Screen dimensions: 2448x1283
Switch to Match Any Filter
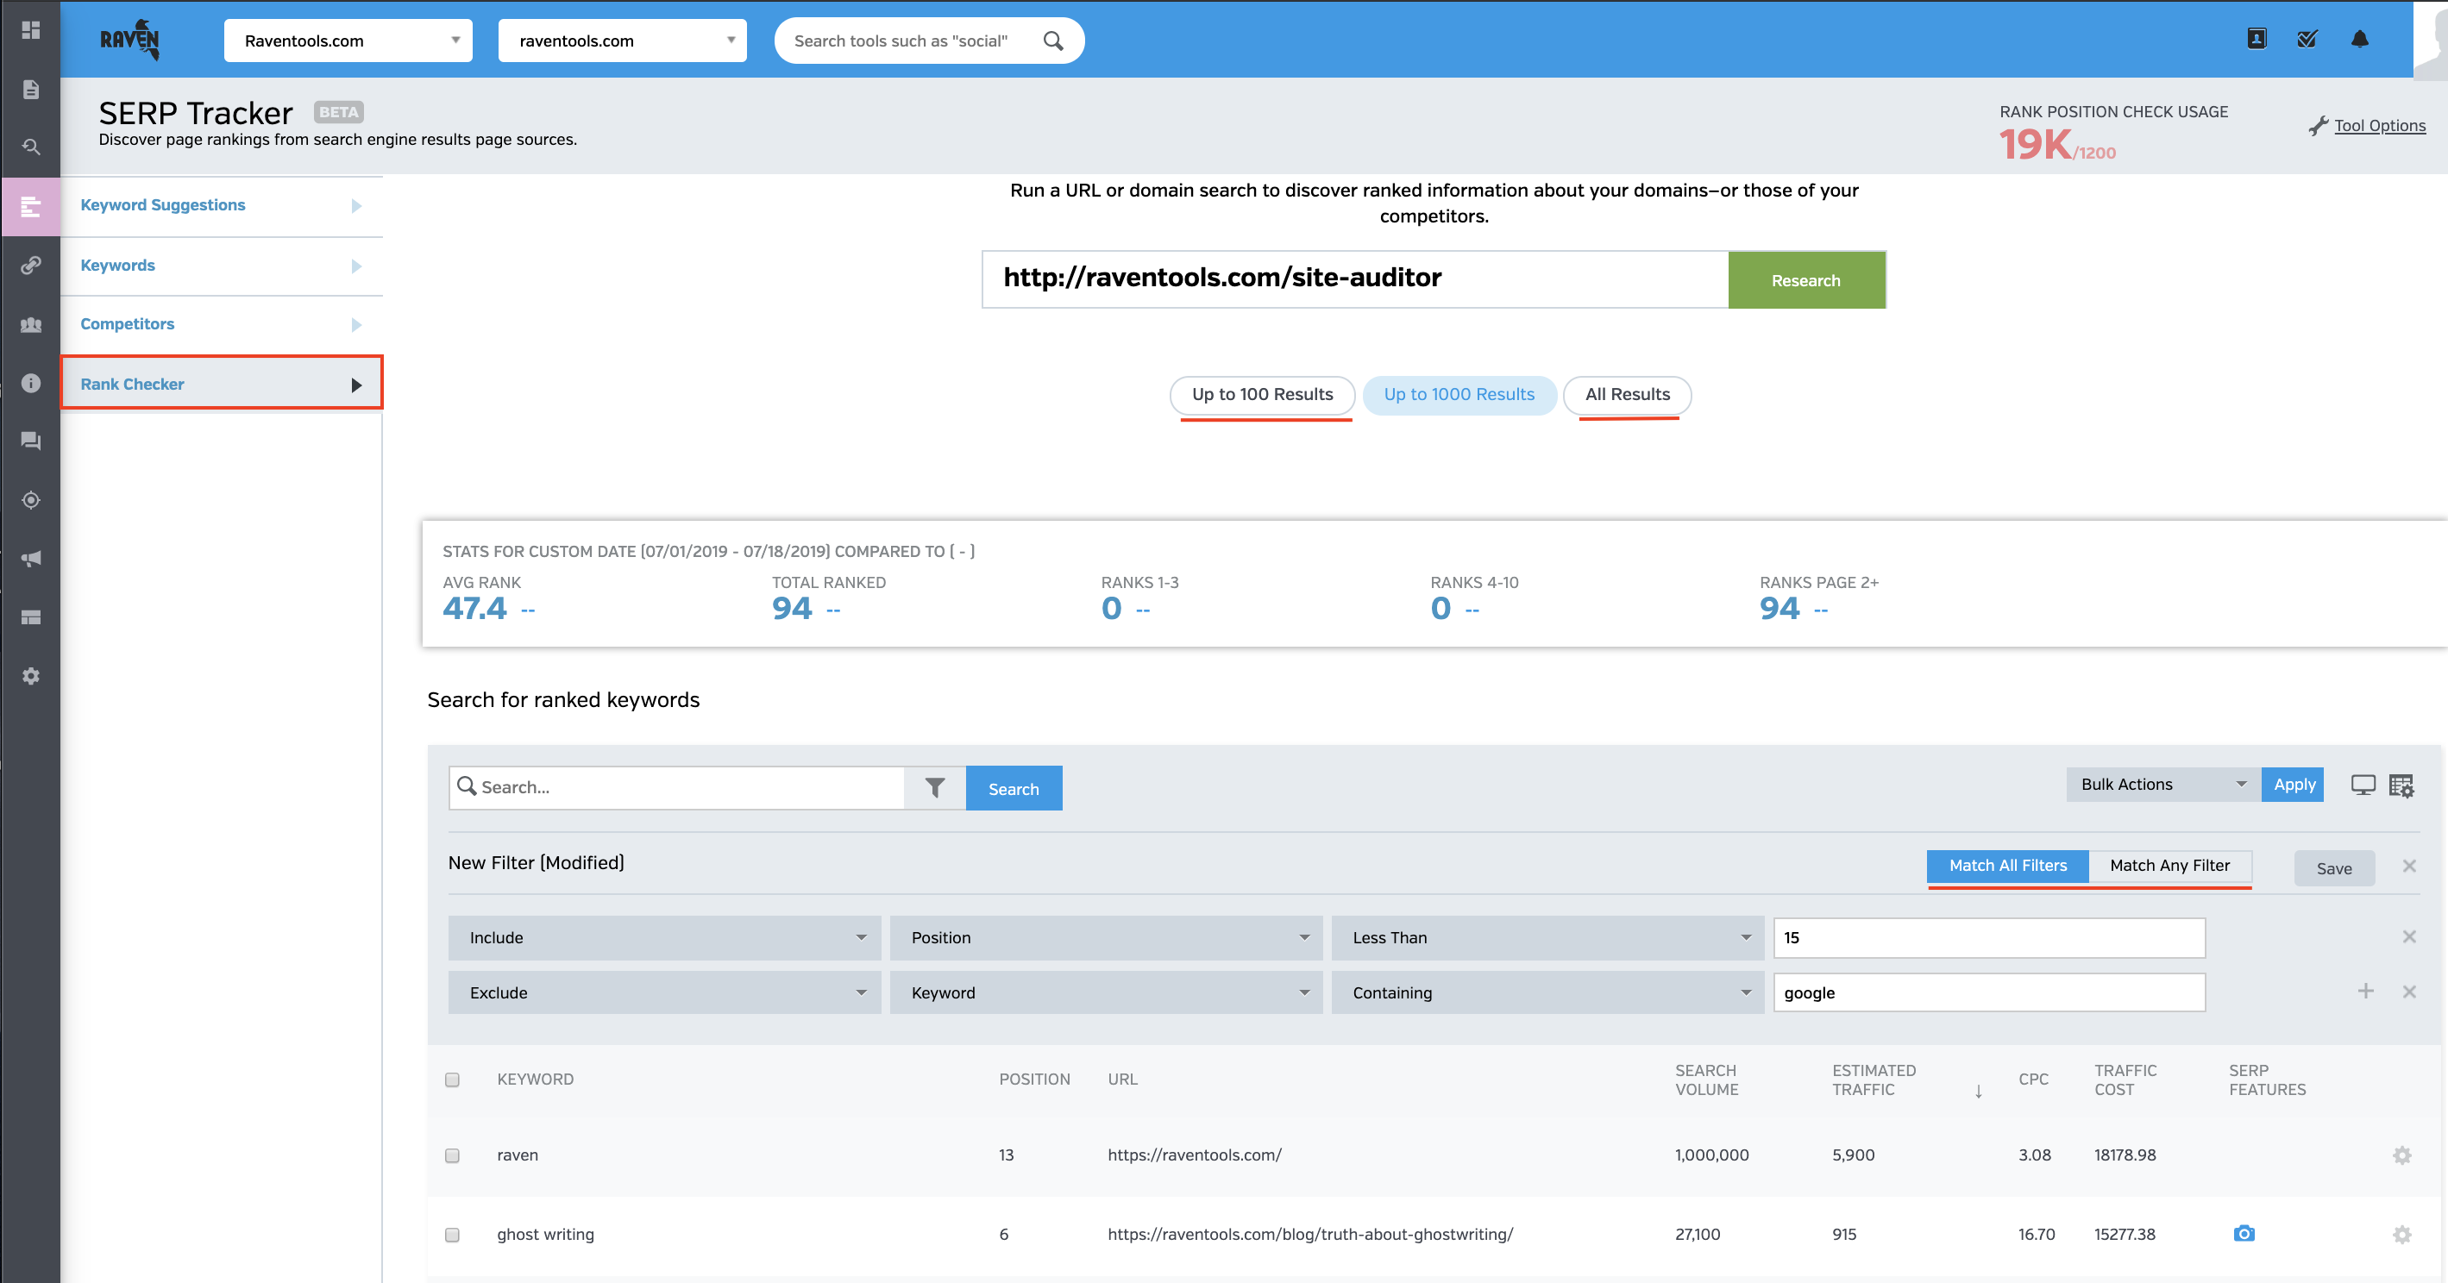click(2170, 865)
